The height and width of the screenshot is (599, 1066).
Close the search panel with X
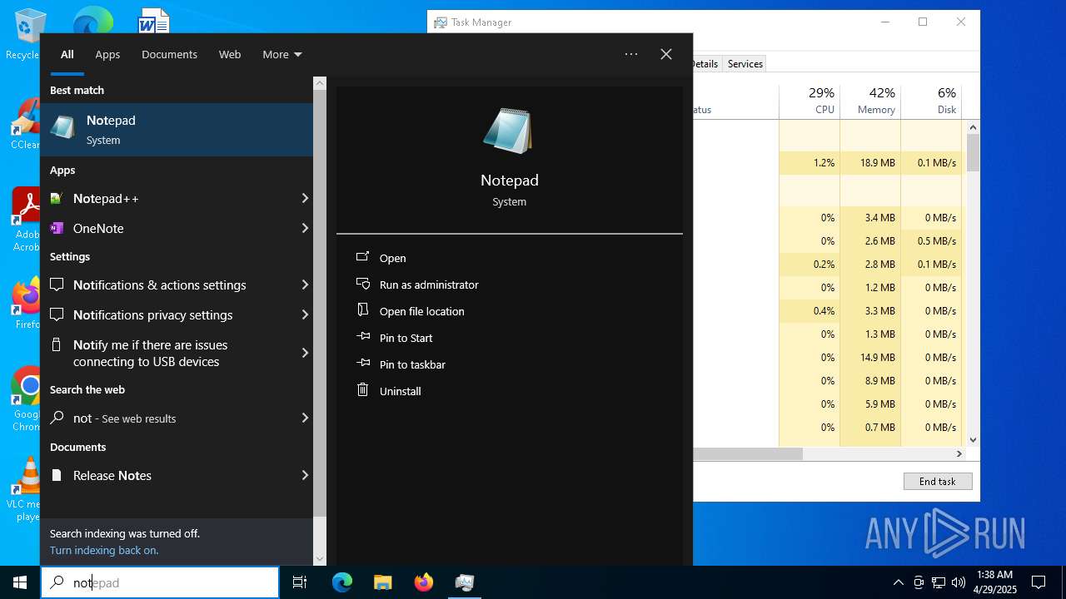666,54
